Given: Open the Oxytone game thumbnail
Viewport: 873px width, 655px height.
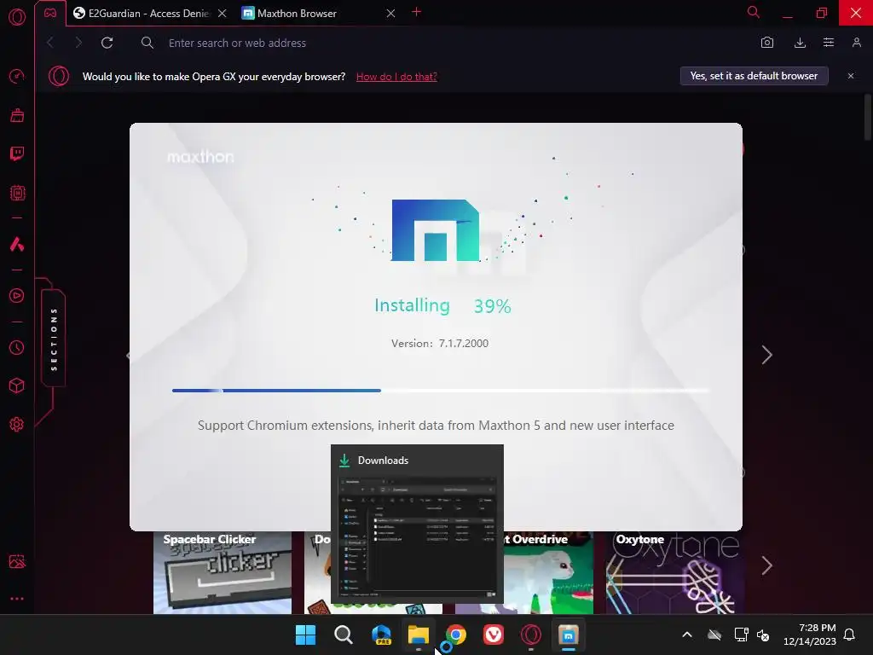Looking at the screenshot, I should 675,572.
